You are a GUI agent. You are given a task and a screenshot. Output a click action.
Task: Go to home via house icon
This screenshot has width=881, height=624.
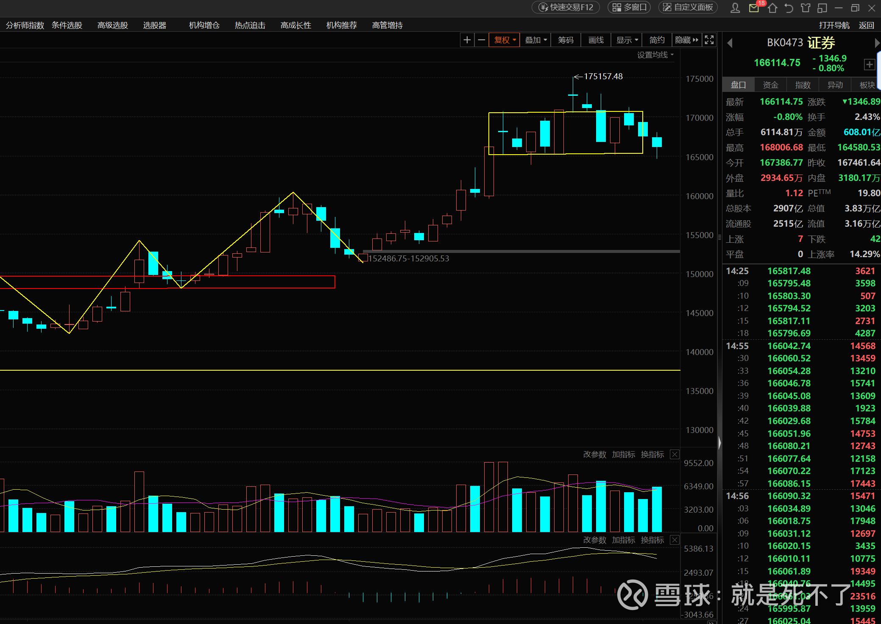[x=772, y=8]
